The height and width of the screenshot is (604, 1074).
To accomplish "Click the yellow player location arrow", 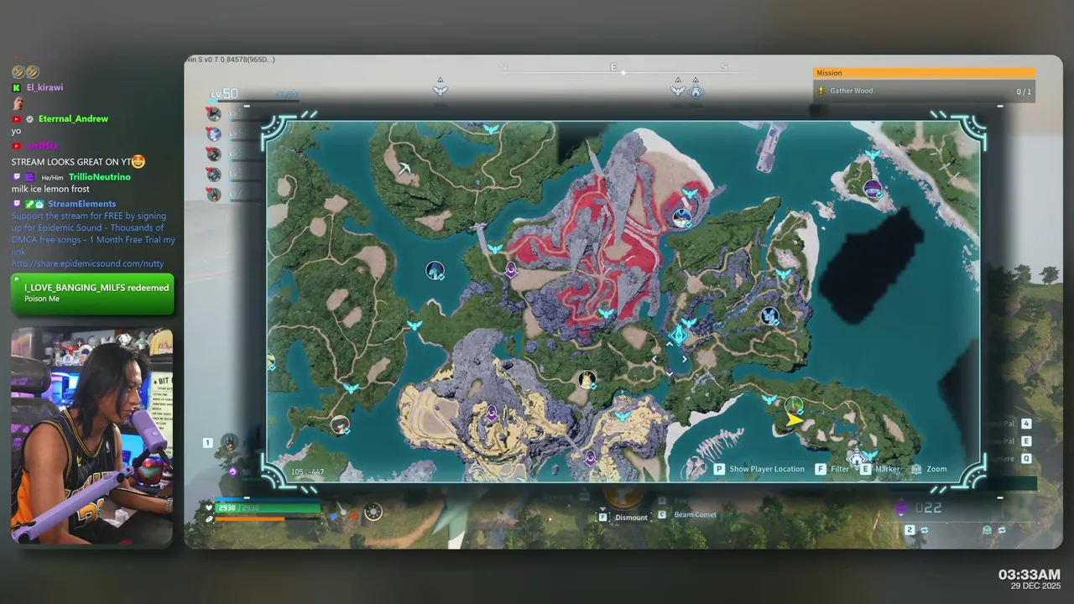I will point(794,419).
